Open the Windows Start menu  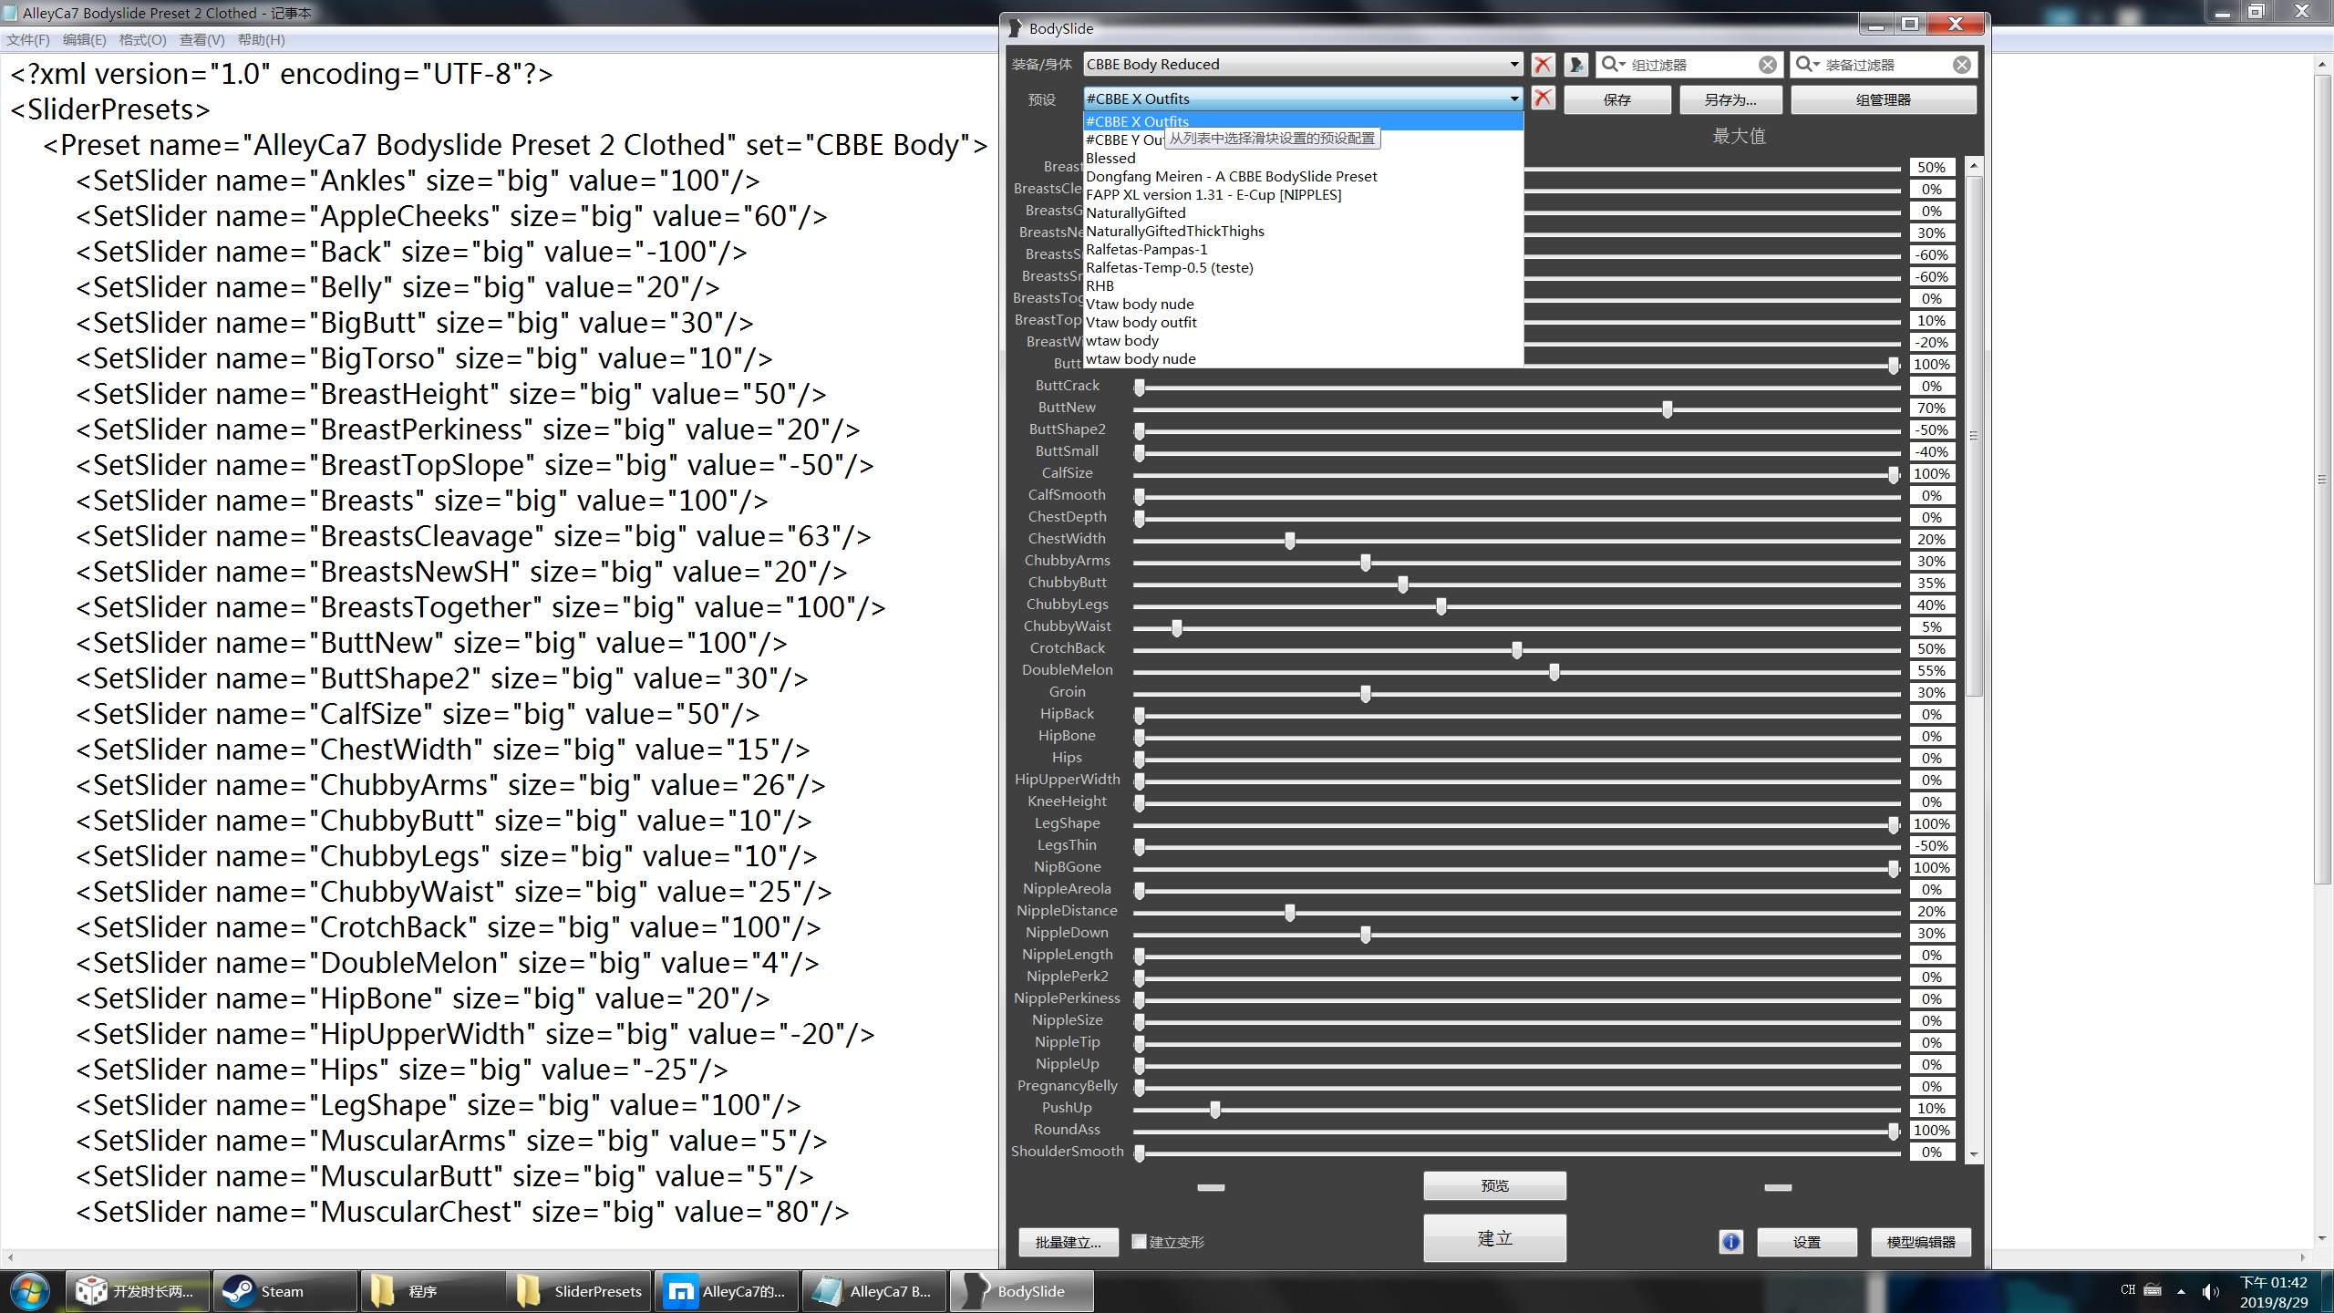click(x=28, y=1291)
